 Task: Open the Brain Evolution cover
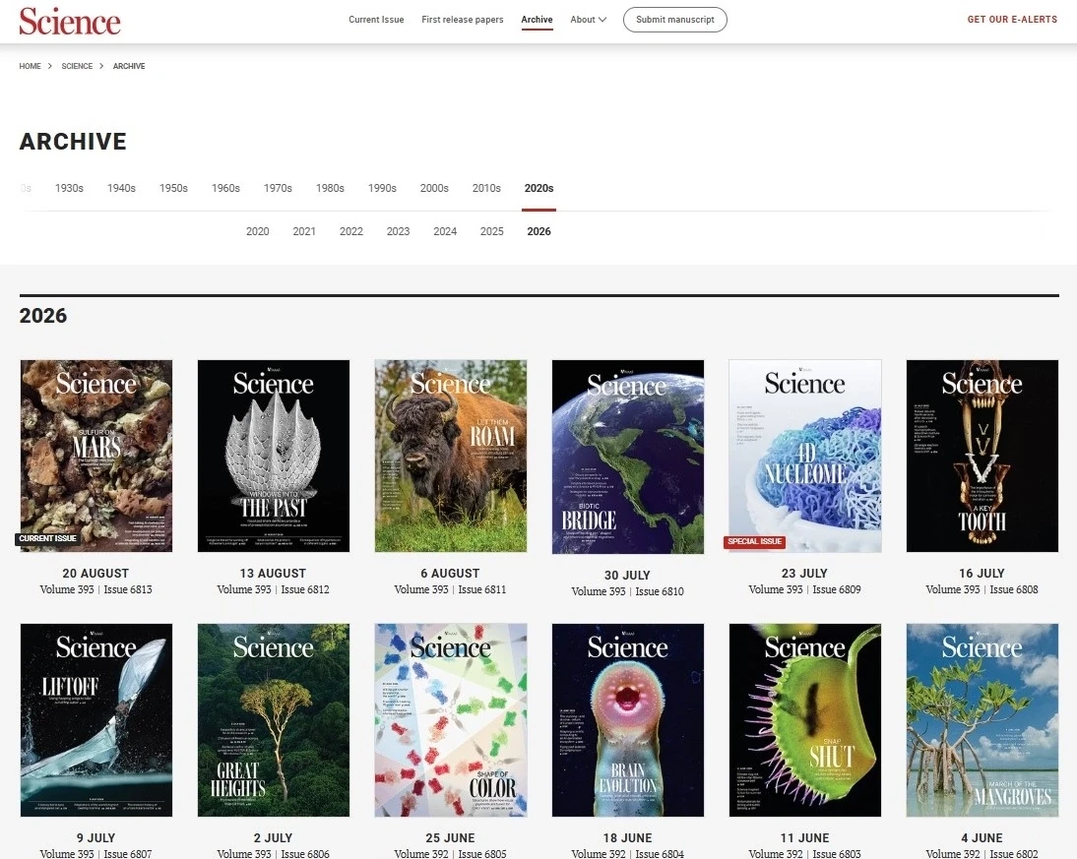628,720
